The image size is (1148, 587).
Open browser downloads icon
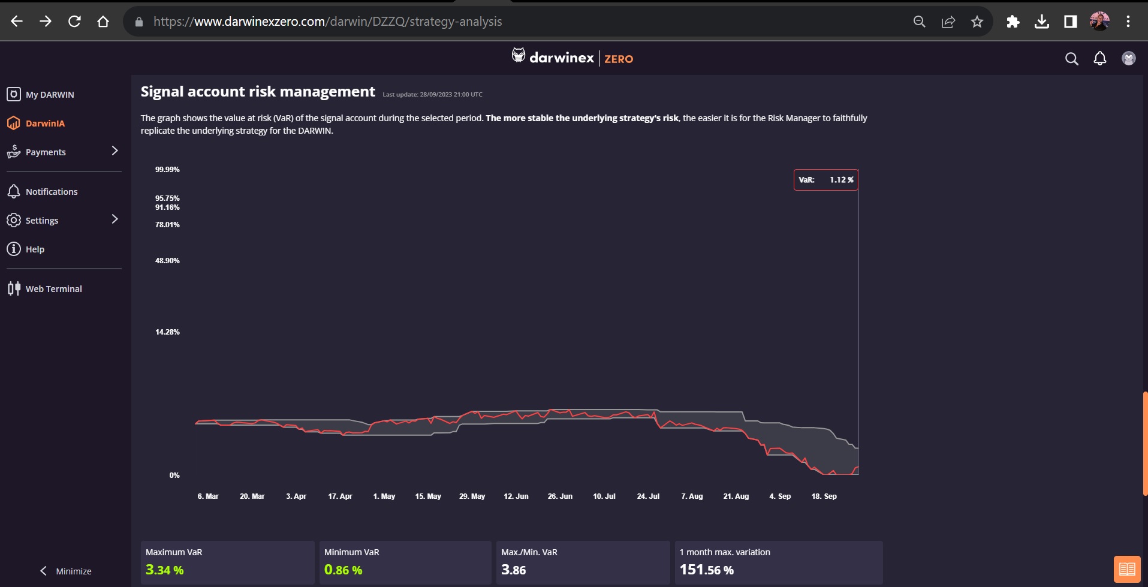(1041, 22)
